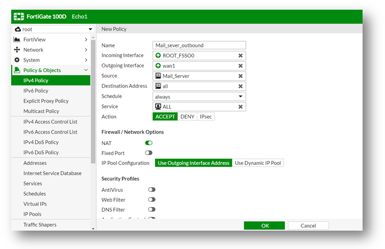Click the Mail_Server address object icon
385x249 pixels.
point(158,76)
